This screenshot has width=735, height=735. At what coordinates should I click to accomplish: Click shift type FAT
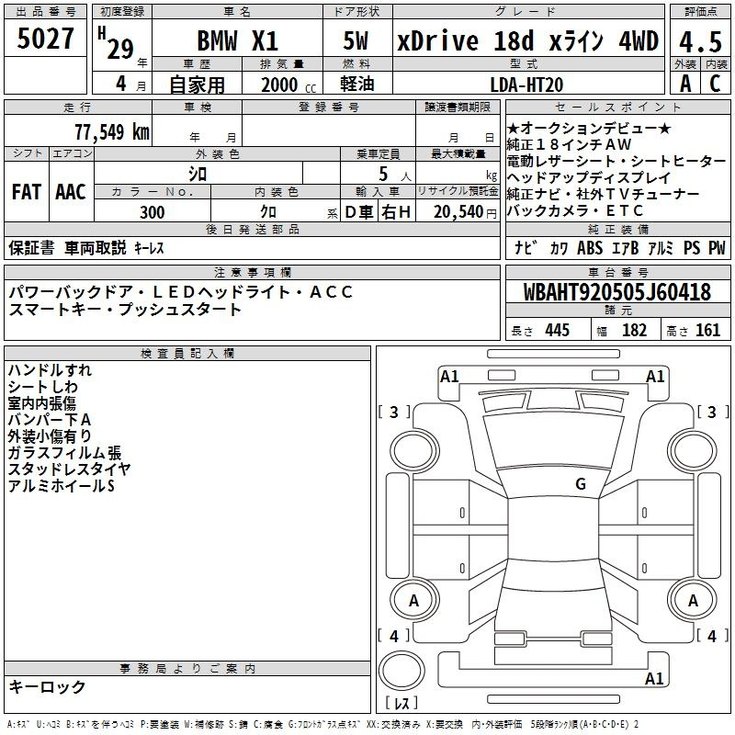coord(27,192)
